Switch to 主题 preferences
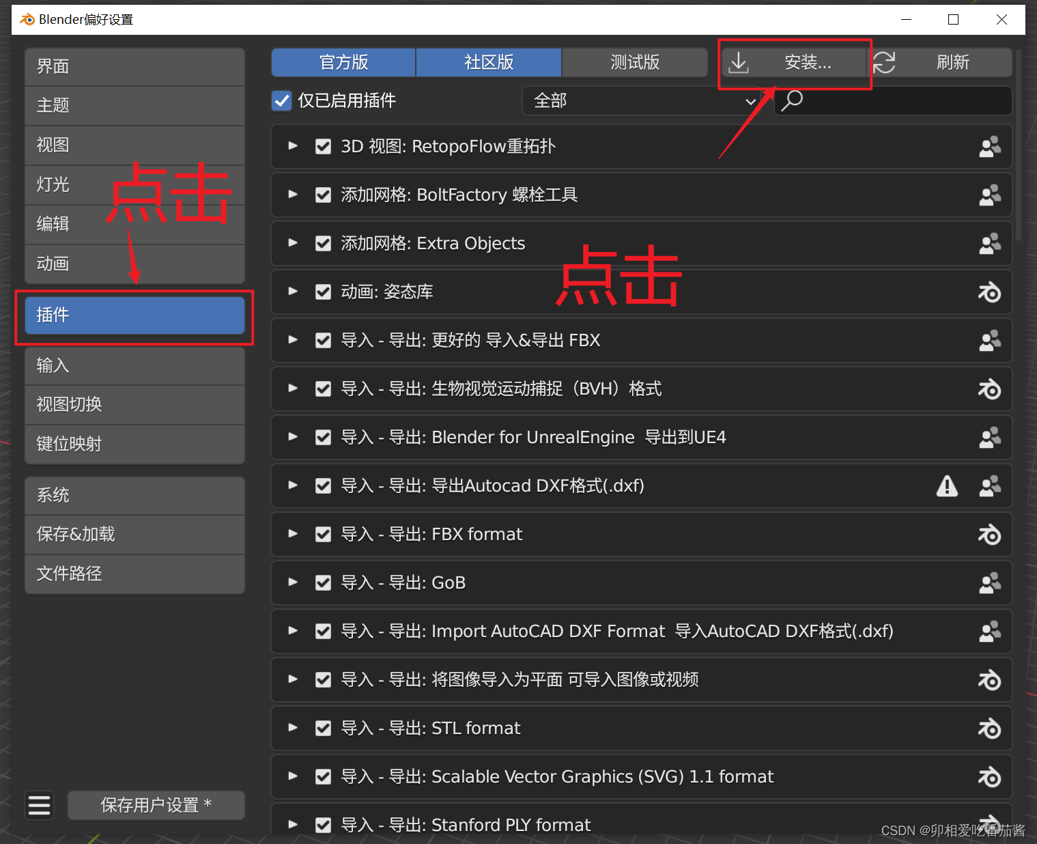Image resolution: width=1037 pixels, height=844 pixels. pyautogui.click(x=134, y=106)
